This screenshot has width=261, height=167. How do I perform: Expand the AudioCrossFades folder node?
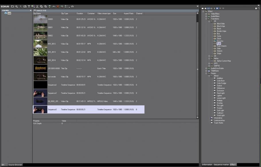click(x=206, y=68)
